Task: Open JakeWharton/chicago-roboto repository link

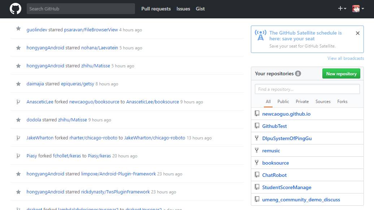Action: (155, 138)
